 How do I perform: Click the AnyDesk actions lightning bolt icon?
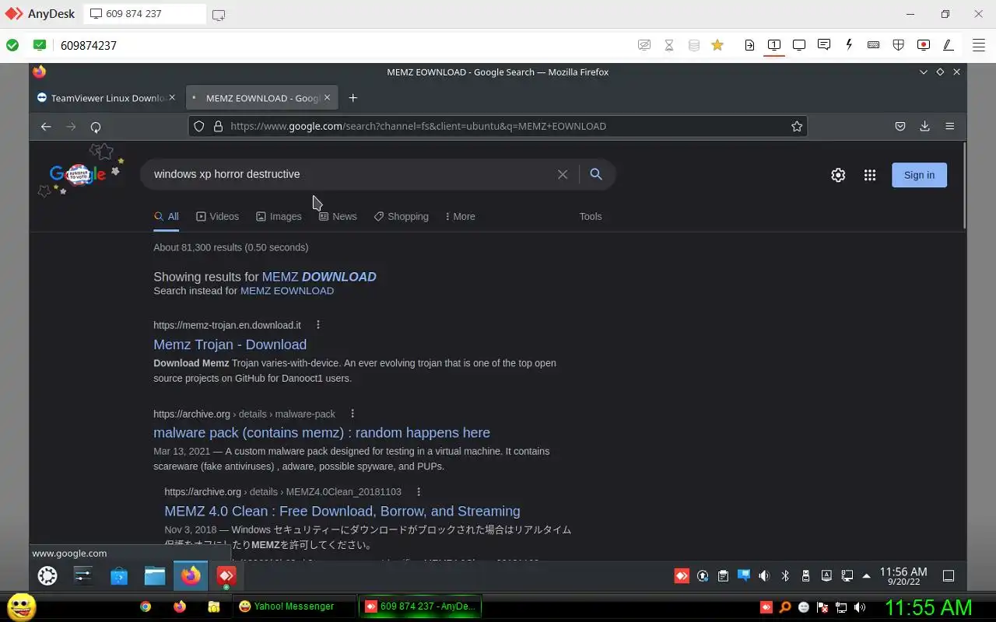[849, 45]
